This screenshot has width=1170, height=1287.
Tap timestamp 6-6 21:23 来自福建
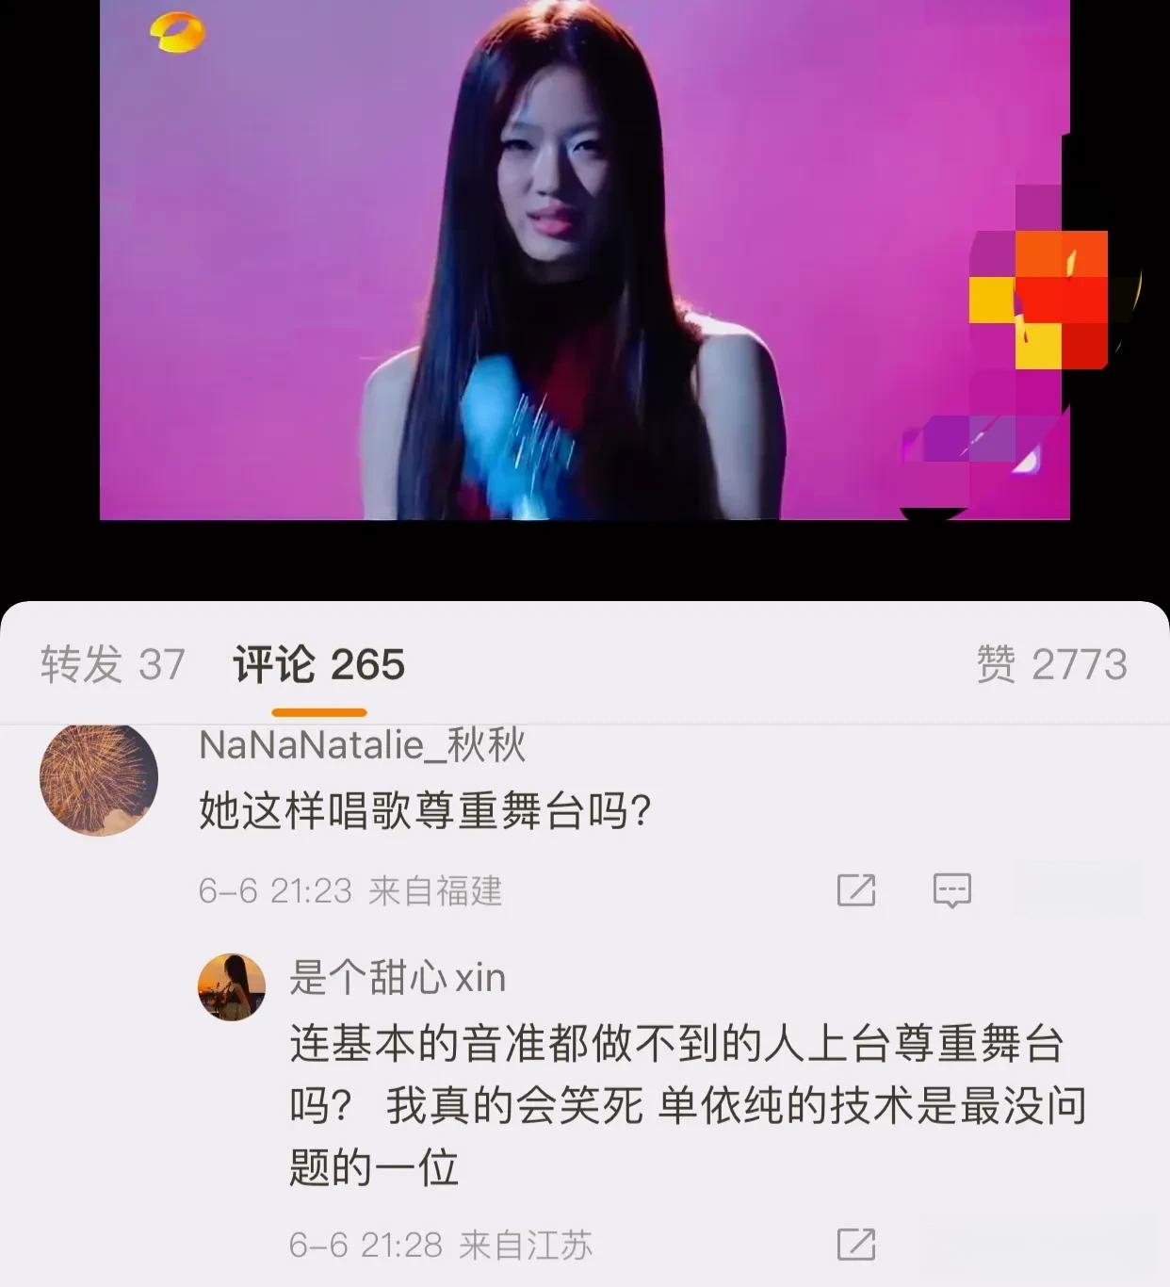tap(350, 890)
